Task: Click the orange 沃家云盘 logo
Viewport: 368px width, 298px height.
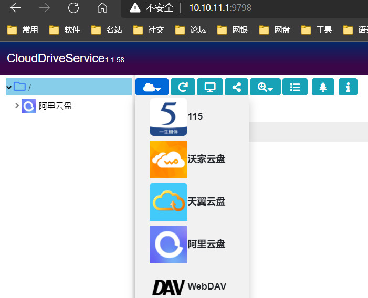Action: point(169,159)
